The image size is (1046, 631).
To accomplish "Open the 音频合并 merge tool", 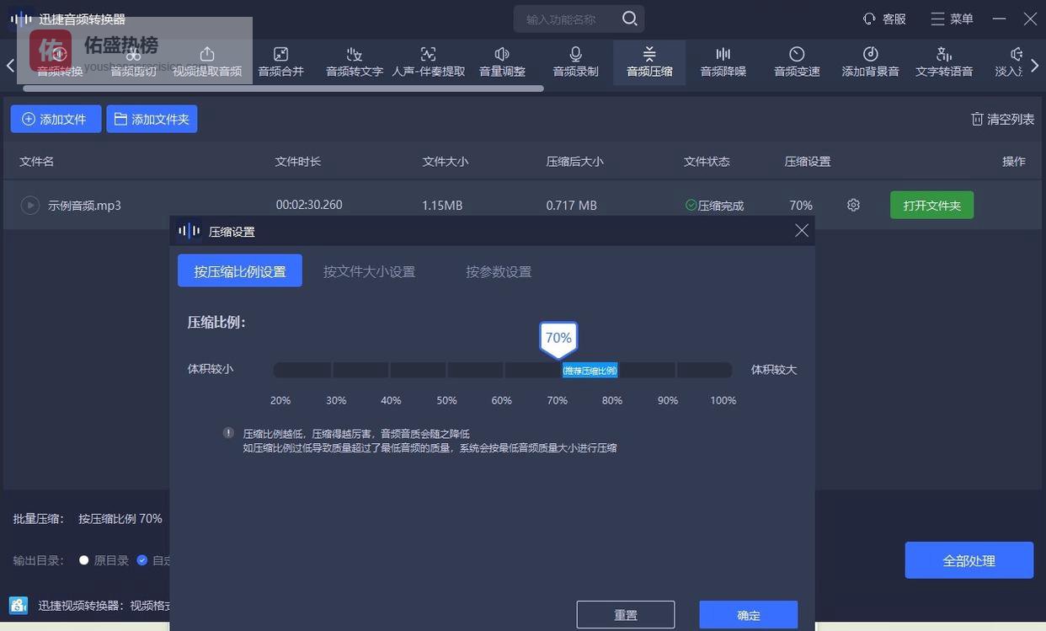I will click(x=280, y=61).
